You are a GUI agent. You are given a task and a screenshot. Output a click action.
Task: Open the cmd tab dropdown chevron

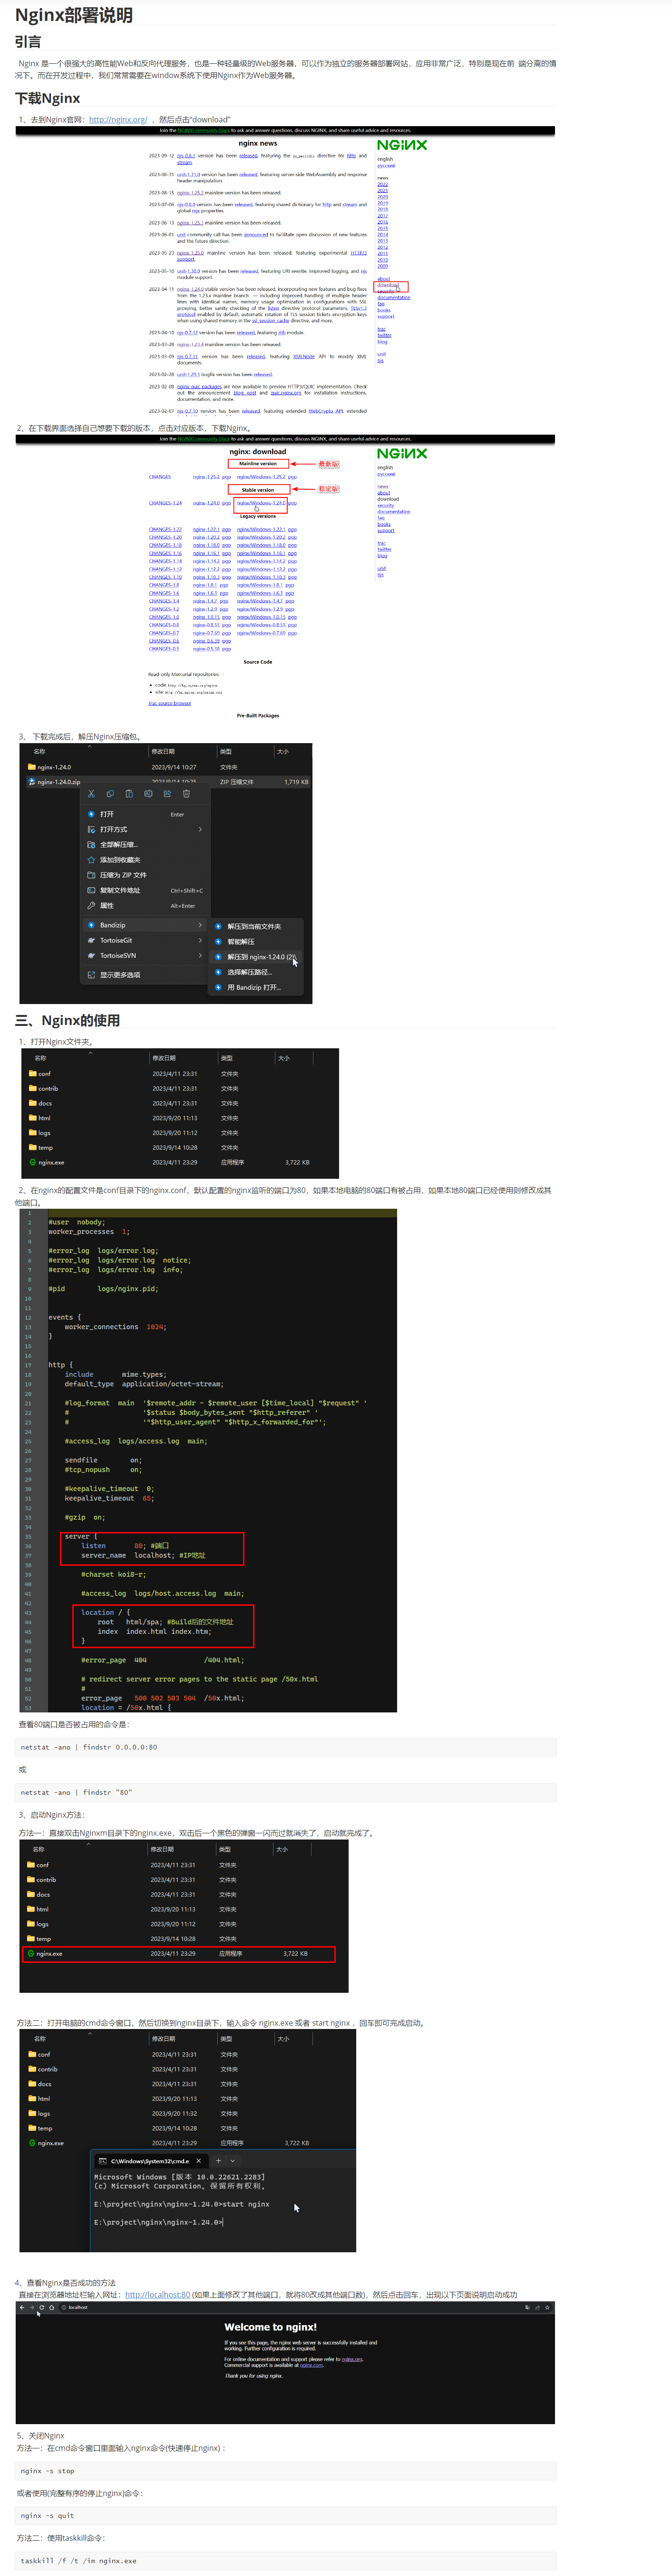233,2161
